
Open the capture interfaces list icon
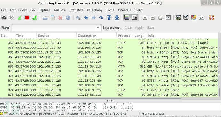point(4,18)
